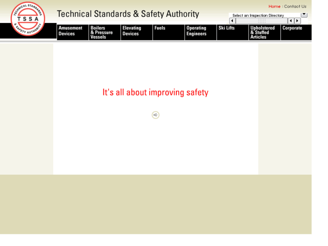Open the Boilers & Pressure Vessels menu

click(105, 32)
